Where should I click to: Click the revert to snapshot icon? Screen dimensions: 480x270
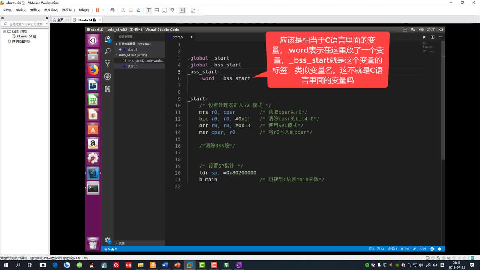pyautogui.click(x=131, y=10)
